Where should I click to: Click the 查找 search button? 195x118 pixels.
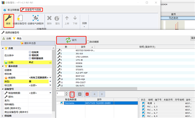click(x=71, y=40)
